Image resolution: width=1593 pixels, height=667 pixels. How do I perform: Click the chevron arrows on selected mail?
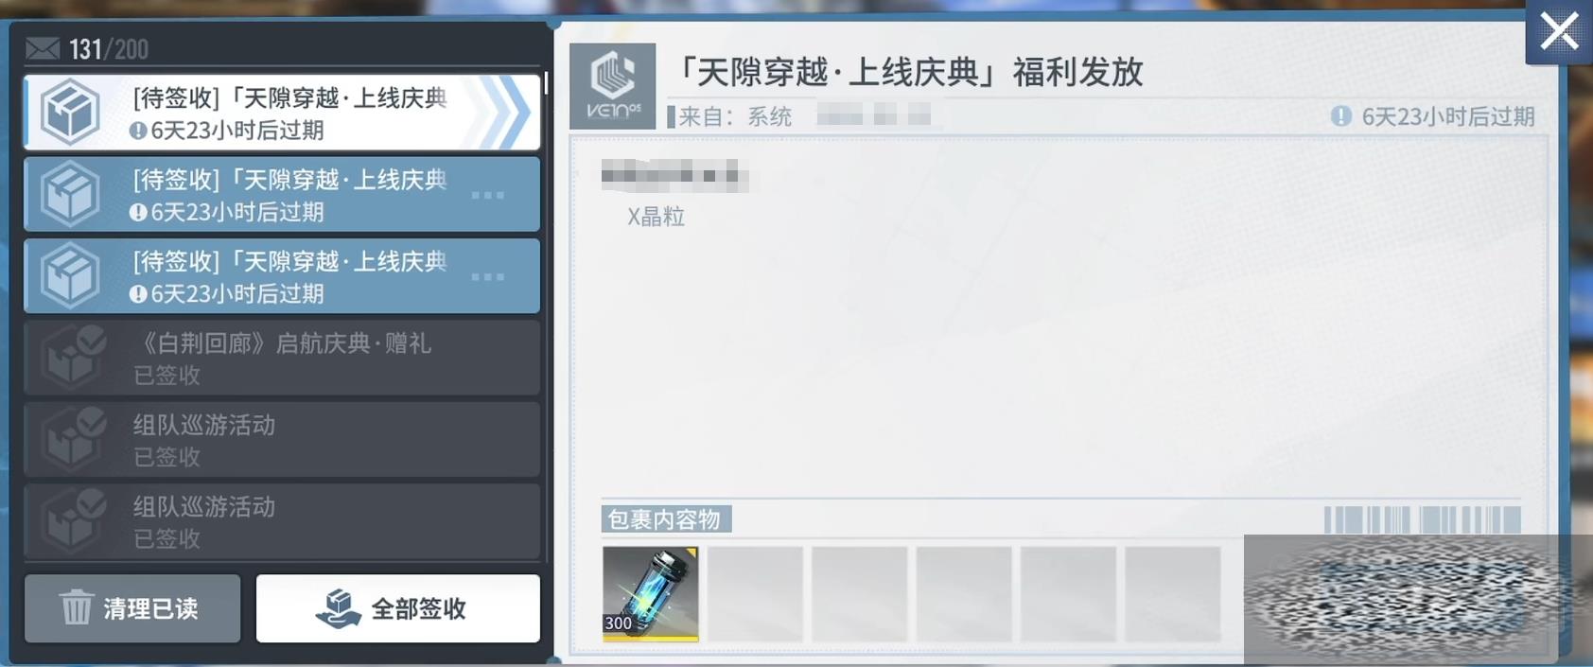coord(503,113)
